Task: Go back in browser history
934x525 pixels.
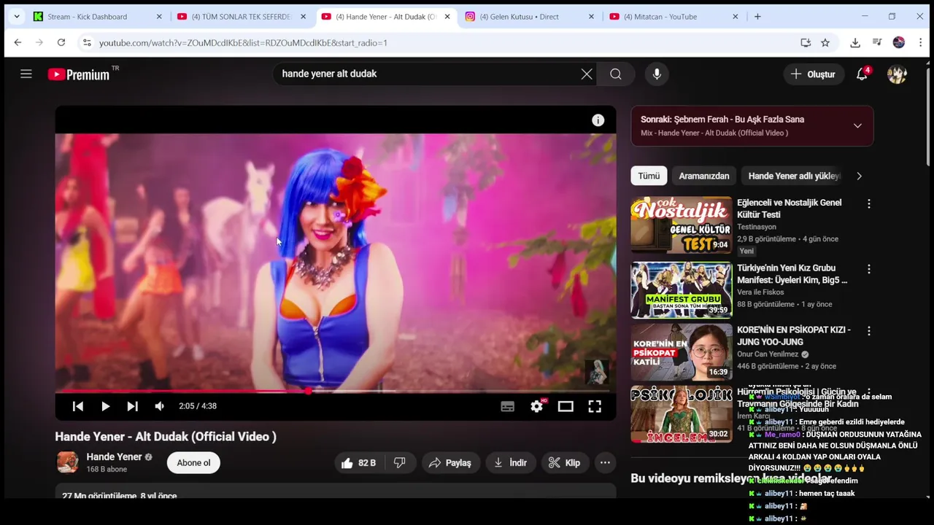Action: 18,43
